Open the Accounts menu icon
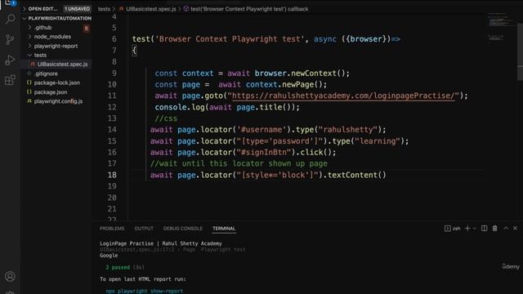 click(x=10, y=276)
